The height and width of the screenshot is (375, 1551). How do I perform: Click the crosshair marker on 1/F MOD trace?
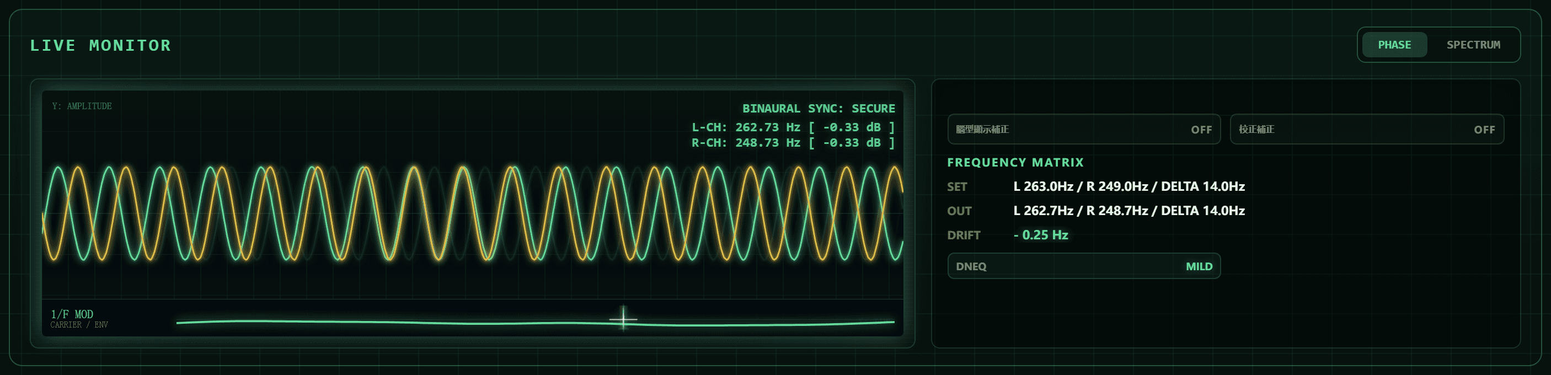coord(623,318)
